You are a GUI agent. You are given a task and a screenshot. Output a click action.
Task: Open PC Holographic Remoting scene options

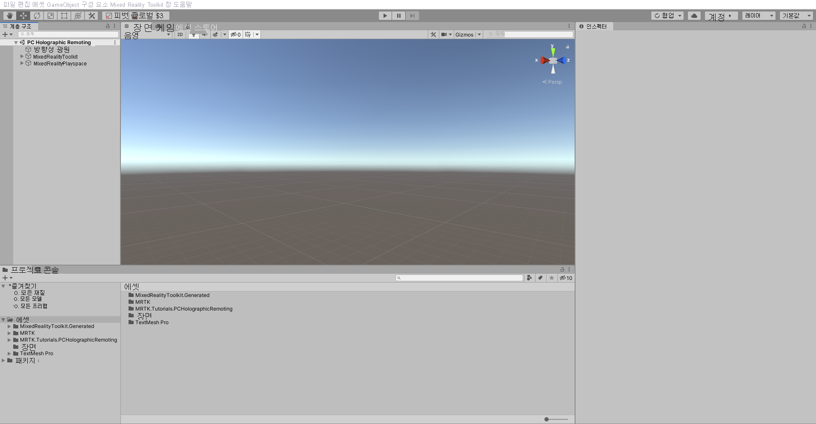115,42
